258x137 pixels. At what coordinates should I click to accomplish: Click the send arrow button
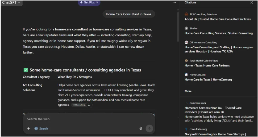click(x=149, y=129)
